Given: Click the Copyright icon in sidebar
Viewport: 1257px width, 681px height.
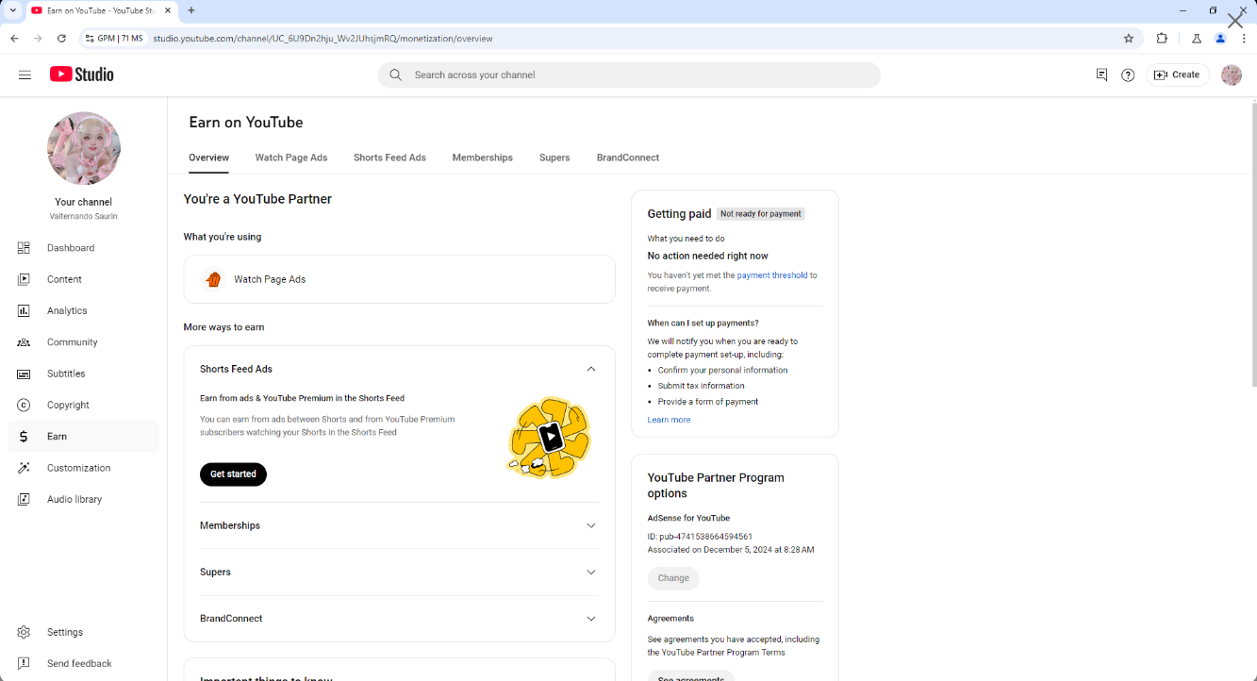Looking at the screenshot, I should pyautogui.click(x=24, y=405).
